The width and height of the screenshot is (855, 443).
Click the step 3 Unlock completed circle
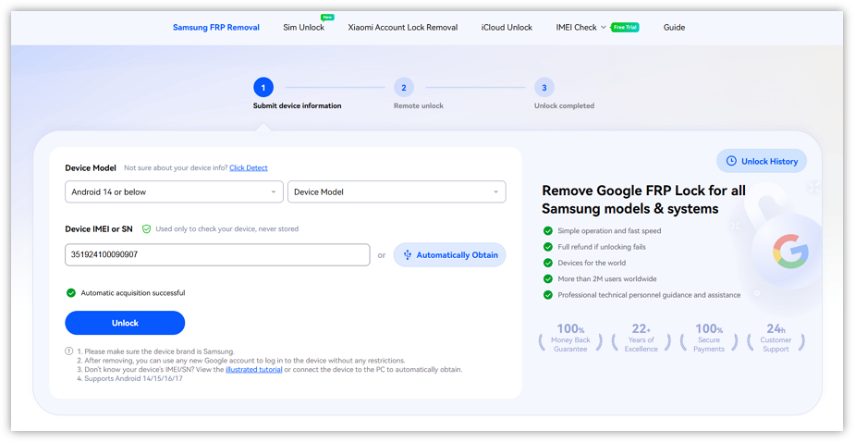tap(544, 87)
